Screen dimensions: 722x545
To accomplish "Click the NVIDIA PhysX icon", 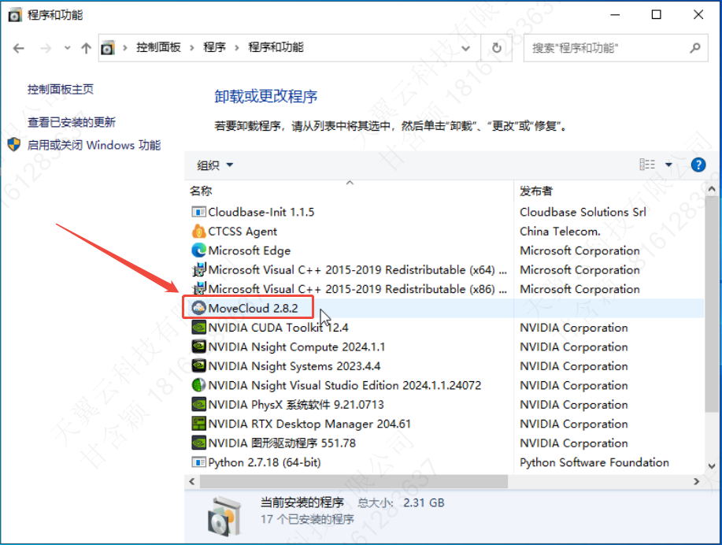I will pos(198,405).
